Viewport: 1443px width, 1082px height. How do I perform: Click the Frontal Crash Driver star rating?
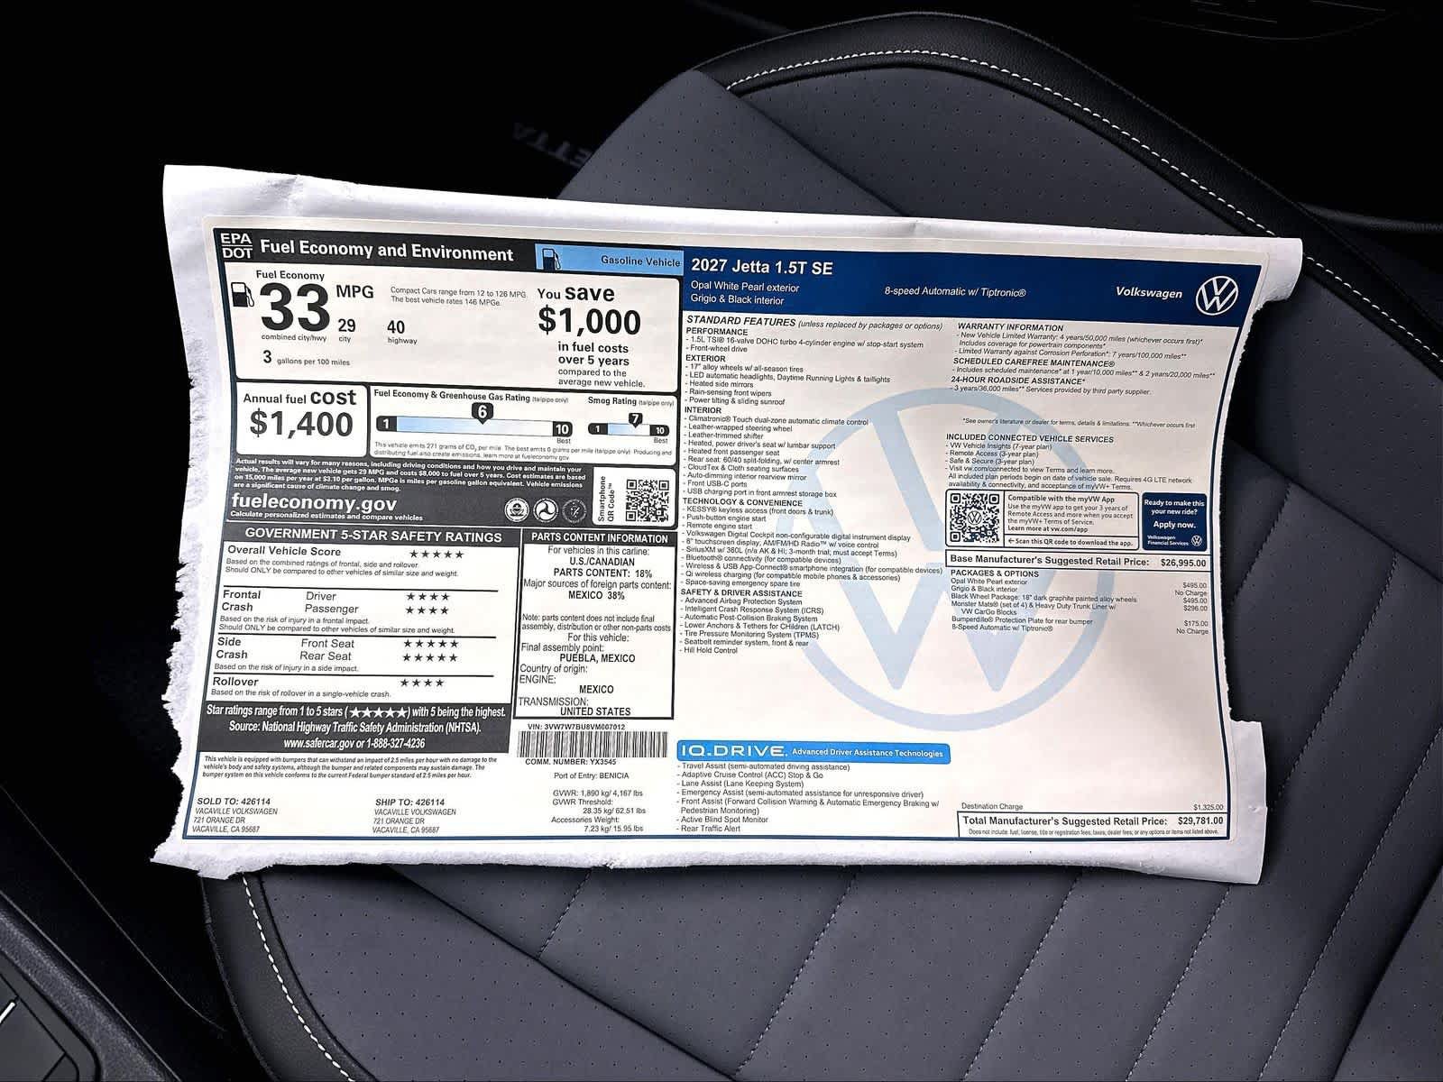428,597
